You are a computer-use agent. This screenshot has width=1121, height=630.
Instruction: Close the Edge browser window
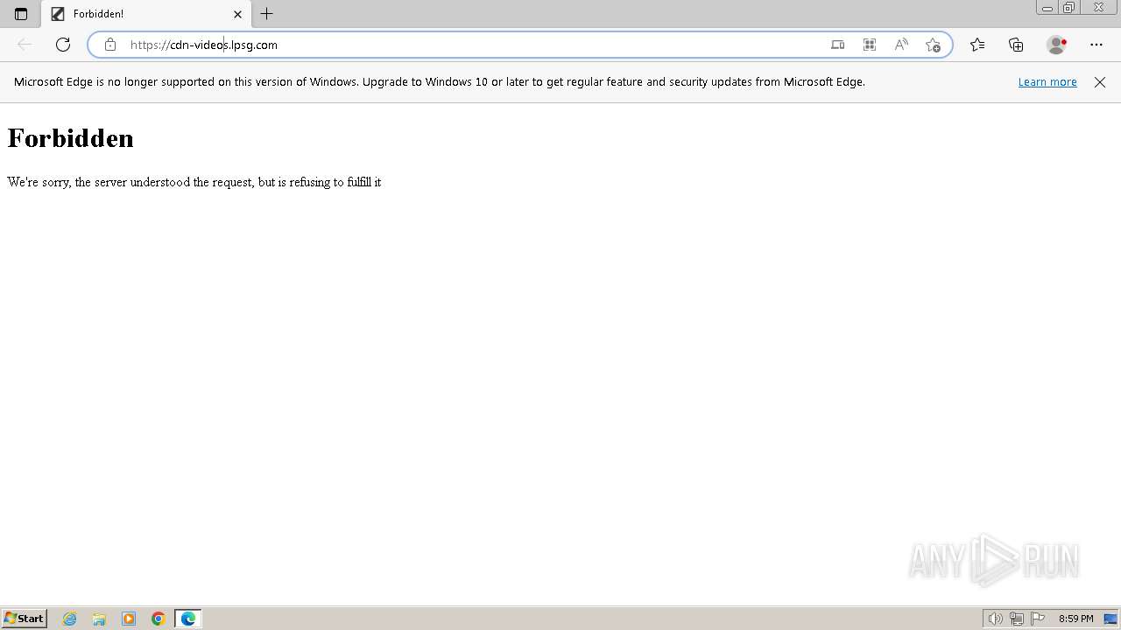point(1098,8)
